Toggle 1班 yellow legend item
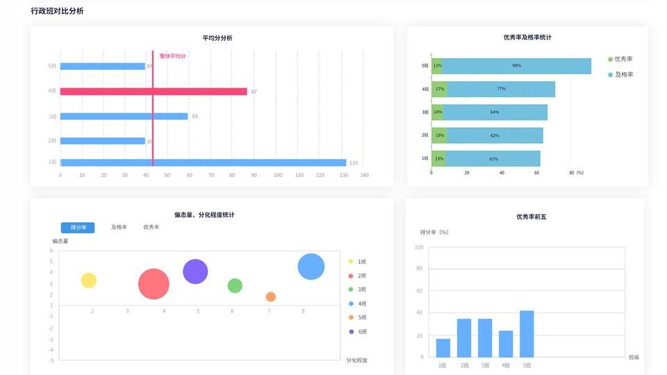Viewport: 667px width, 375px height. point(357,262)
